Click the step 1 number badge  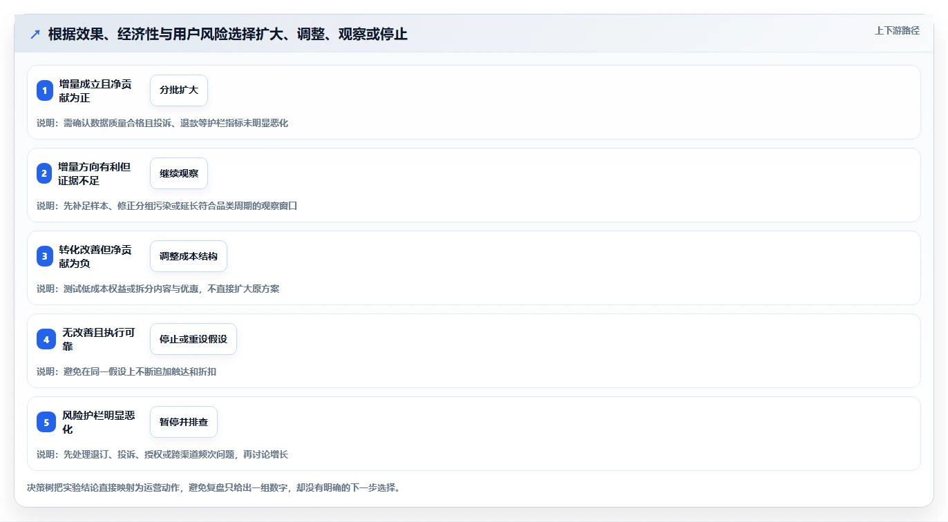pyautogui.click(x=45, y=90)
